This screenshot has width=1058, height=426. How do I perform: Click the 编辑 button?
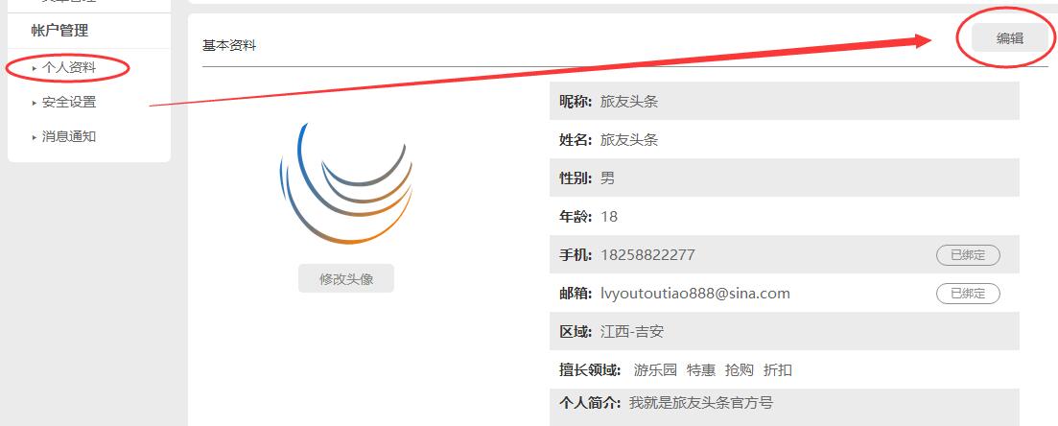tap(1009, 38)
